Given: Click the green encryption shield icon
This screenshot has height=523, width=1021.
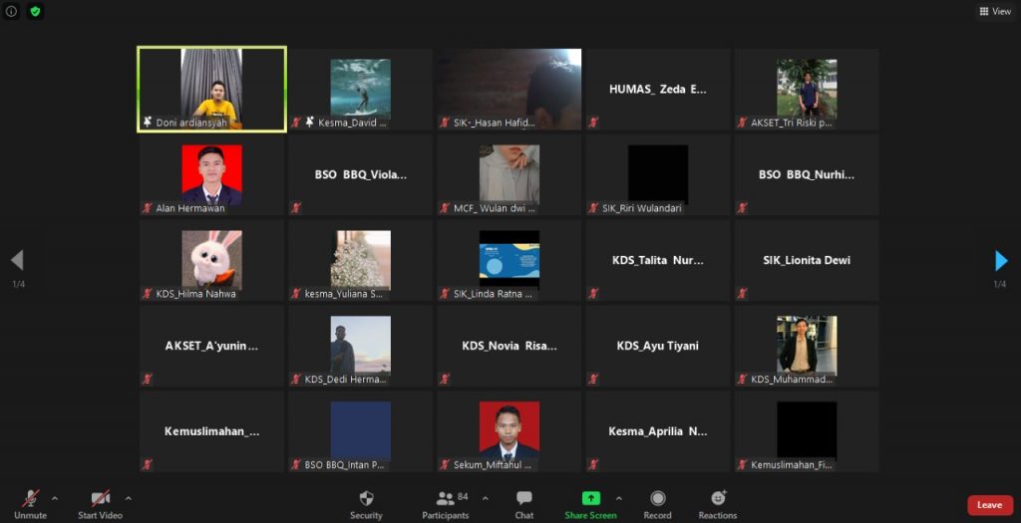Looking at the screenshot, I should click(36, 11).
